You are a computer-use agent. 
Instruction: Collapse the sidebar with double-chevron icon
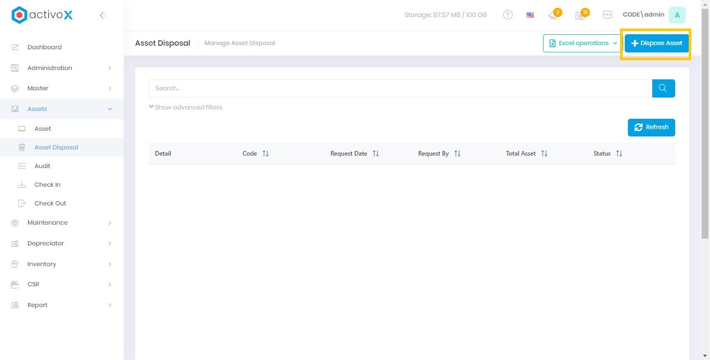(x=103, y=16)
